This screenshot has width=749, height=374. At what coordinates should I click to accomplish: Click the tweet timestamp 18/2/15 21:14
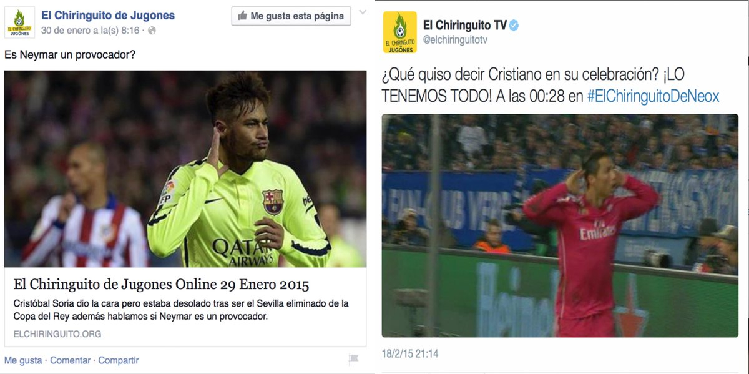[x=410, y=354]
